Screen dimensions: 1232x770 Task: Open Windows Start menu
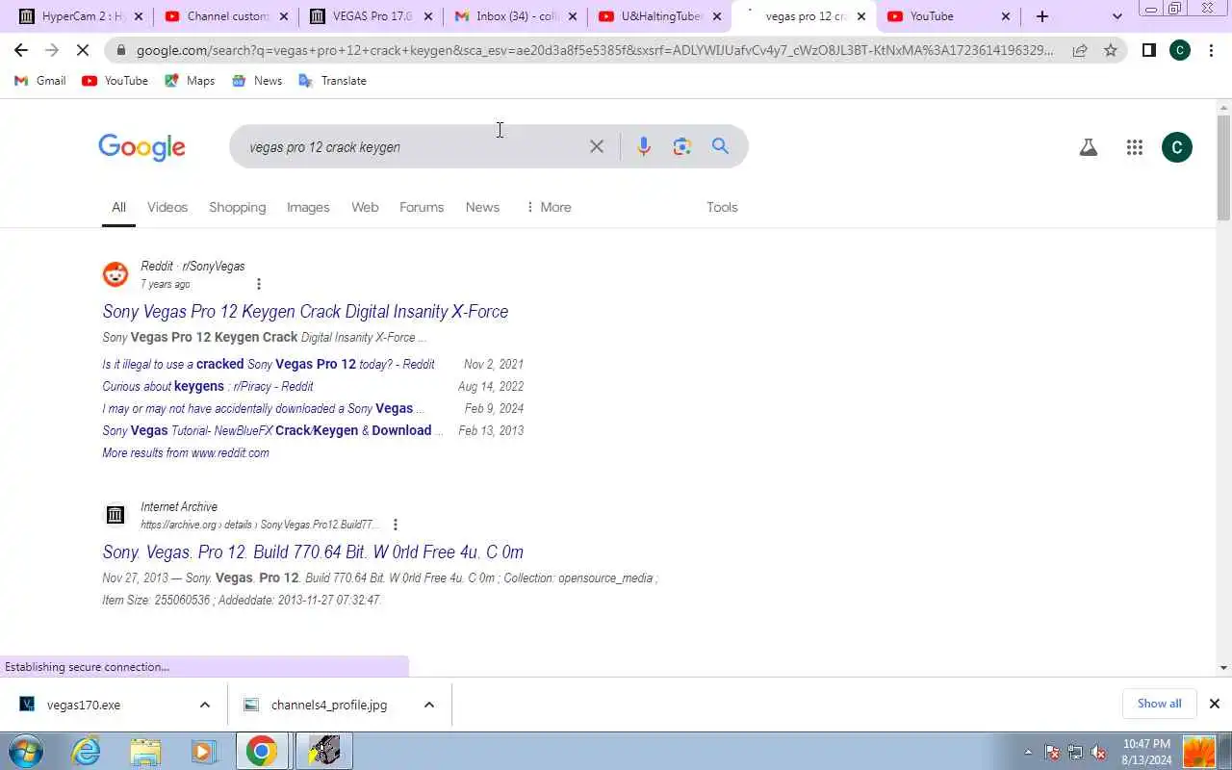click(26, 751)
